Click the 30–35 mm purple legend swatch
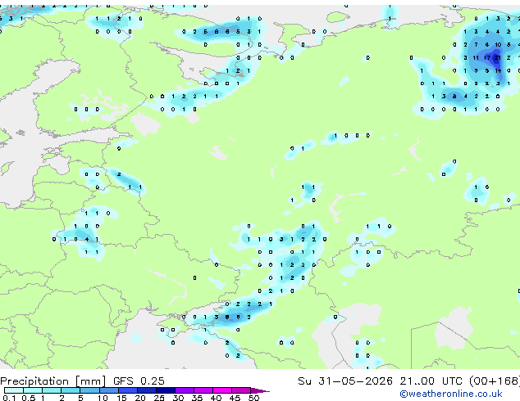The height and width of the screenshot is (401, 520). point(185,390)
